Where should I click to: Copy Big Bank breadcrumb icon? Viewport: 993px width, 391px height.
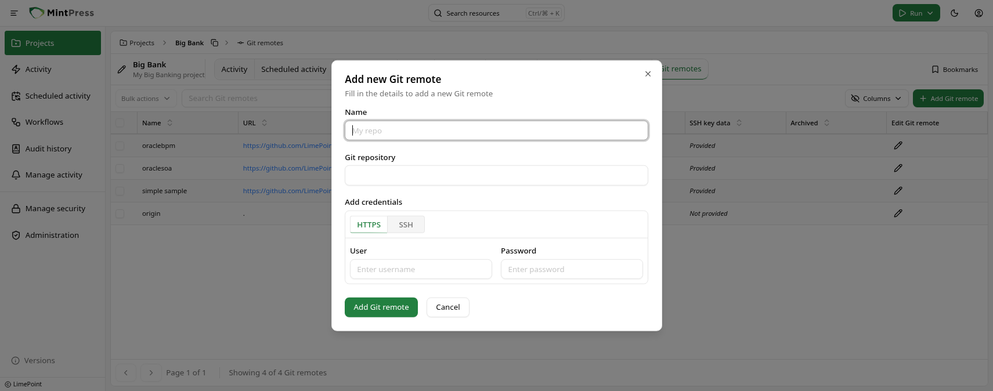click(x=215, y=43)
